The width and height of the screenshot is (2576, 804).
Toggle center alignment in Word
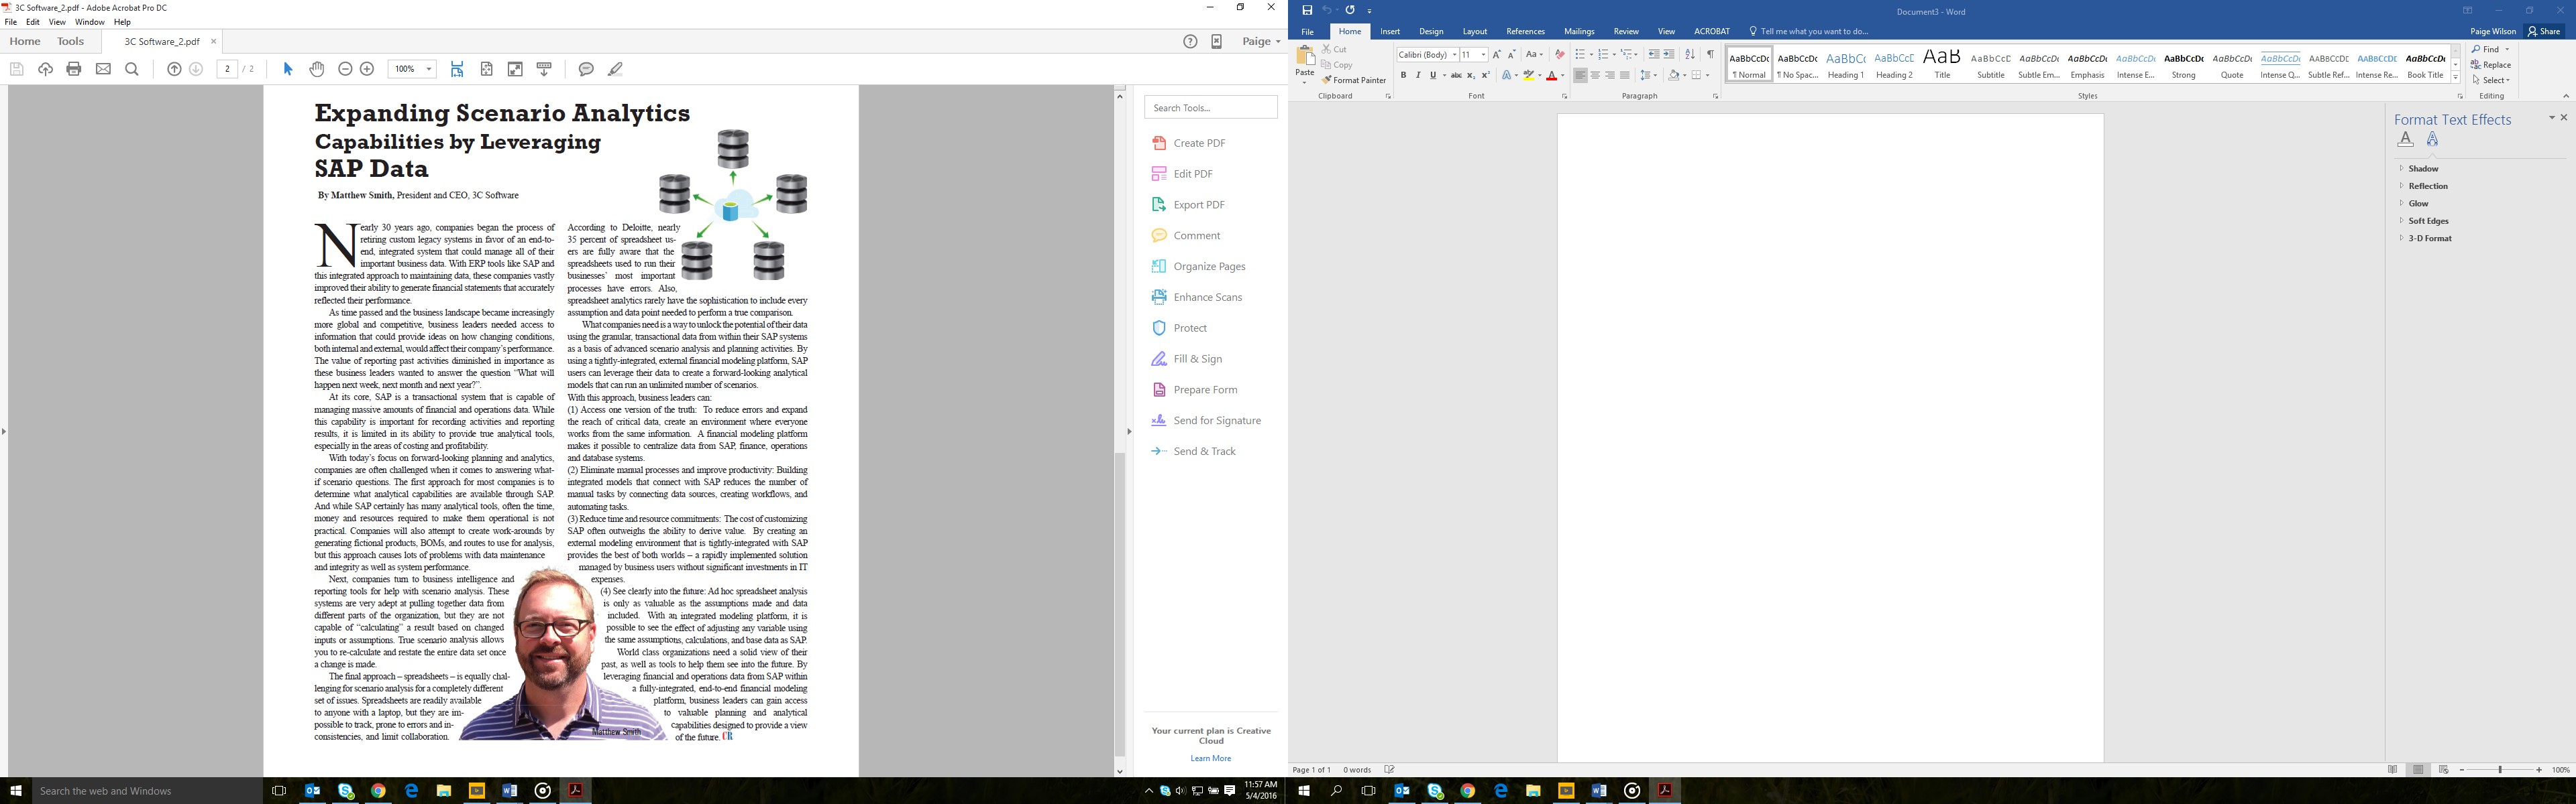click(x=1595, y=75)
